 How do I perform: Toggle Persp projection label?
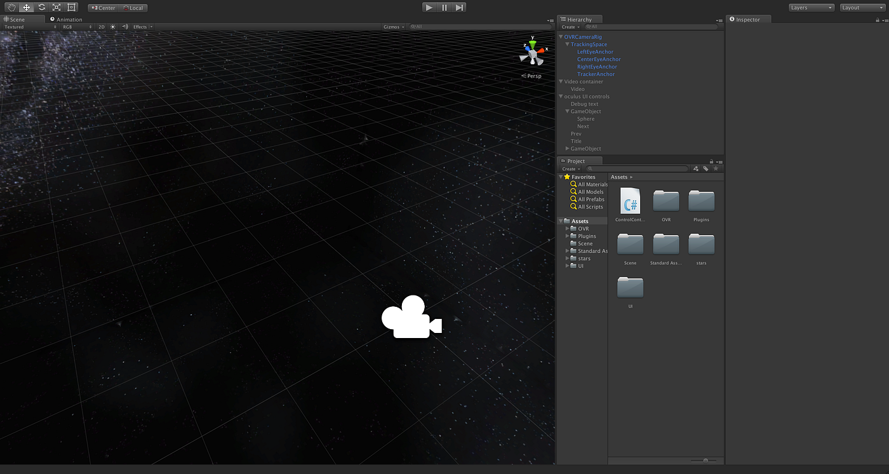coord(532,76)
